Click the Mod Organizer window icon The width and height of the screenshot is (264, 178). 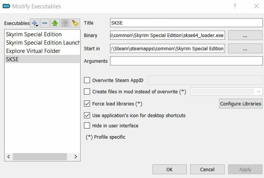tap(6, 6)
